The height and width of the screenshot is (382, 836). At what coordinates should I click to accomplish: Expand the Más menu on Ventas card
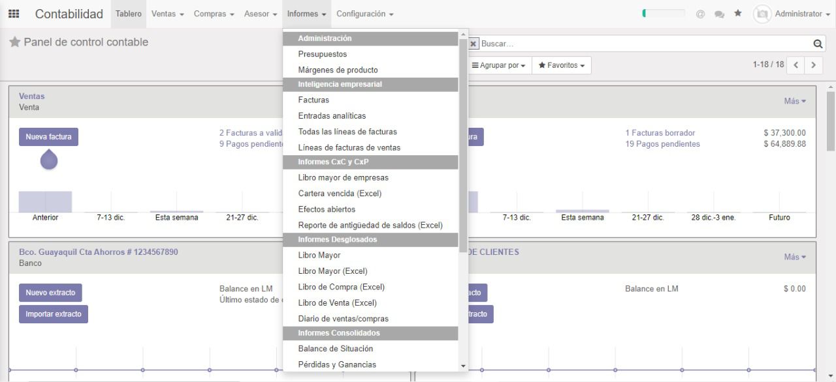coord(794,101)
